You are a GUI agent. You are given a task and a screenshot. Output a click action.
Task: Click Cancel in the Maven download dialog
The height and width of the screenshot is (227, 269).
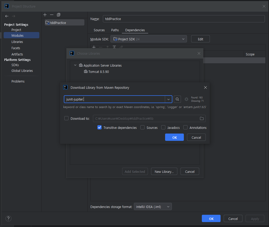point(196,137)
